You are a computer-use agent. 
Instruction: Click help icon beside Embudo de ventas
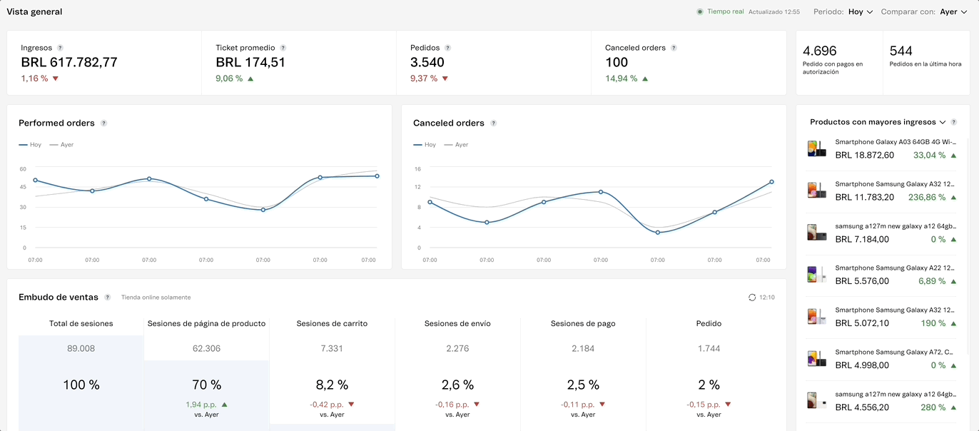(108, 298)
